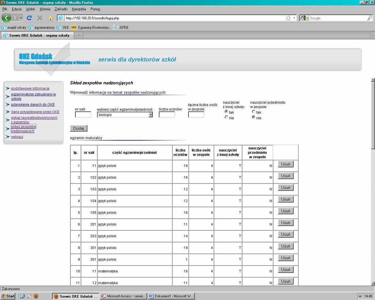Open 'podstawowe informacje' sidebar link

(x=30, y=88)
